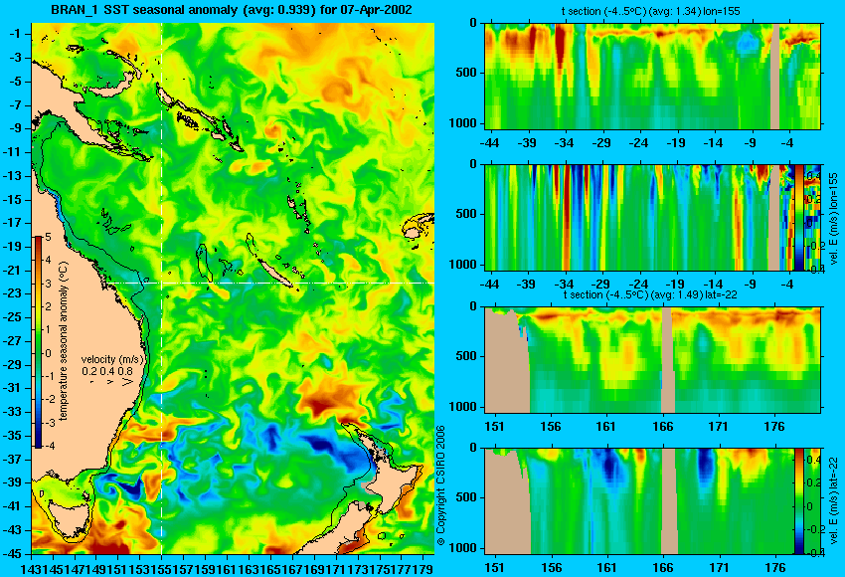Click the "5" value on the map color bar
Screen dimensions: 845x577
point(48,237)
